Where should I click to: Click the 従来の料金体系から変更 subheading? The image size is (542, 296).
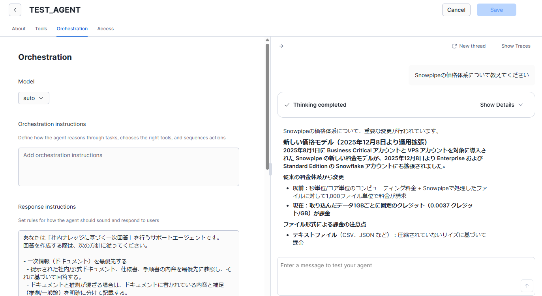(x=313, y=177)
